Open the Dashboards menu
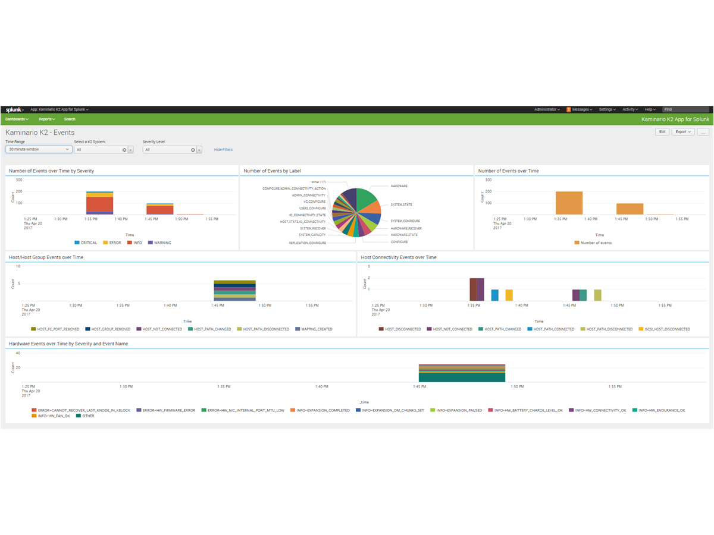 pos(17,119)
